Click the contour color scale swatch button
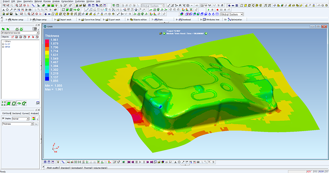The height and width of the screenshot is (173, 329). [x=33, y=118]
